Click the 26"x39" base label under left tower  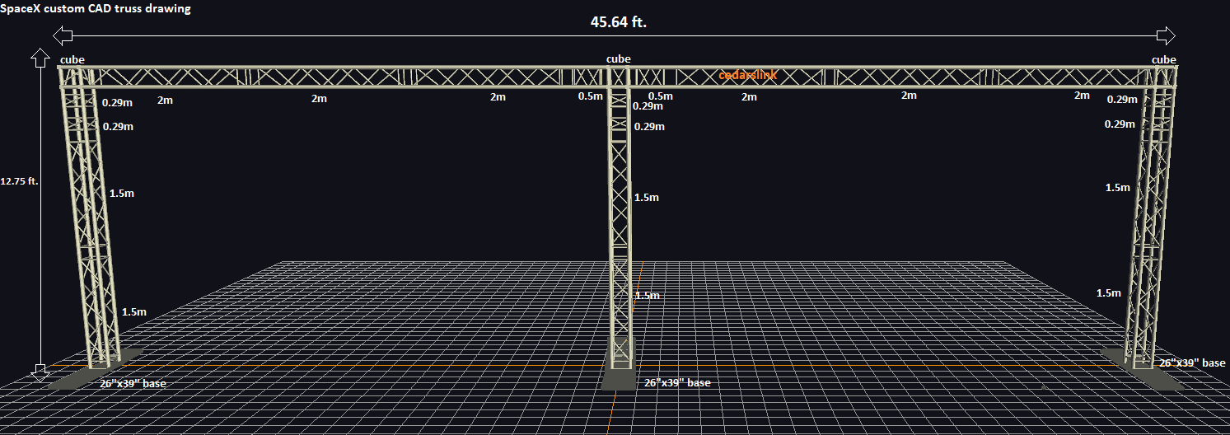pos(133,384)
